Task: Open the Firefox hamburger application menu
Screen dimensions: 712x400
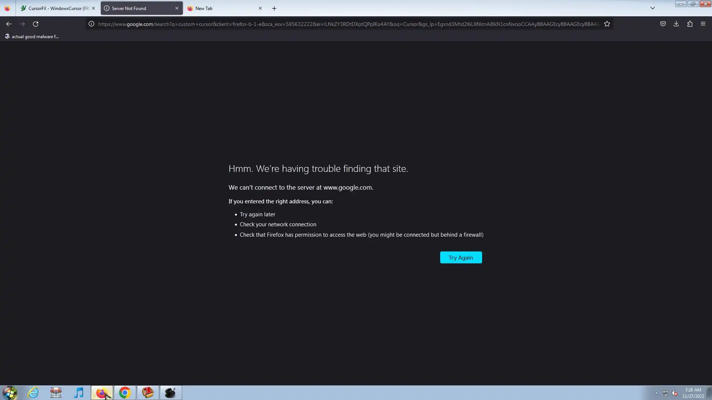Action: [x=703, y=24]
